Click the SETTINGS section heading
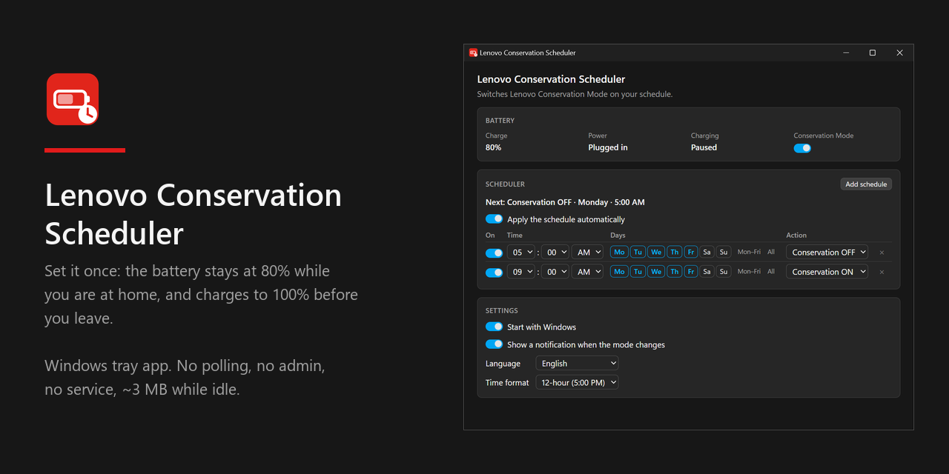Viewport: 949px width, 474px height. pyautogui.click(x=502, y=311)
